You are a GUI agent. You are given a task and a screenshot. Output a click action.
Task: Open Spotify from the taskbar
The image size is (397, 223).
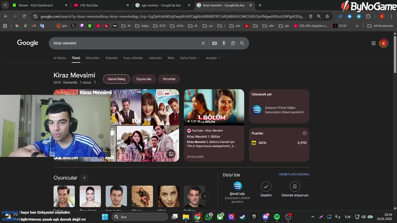click(x=277, y=217)
